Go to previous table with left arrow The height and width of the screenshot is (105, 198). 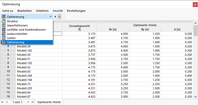point(55,16)
